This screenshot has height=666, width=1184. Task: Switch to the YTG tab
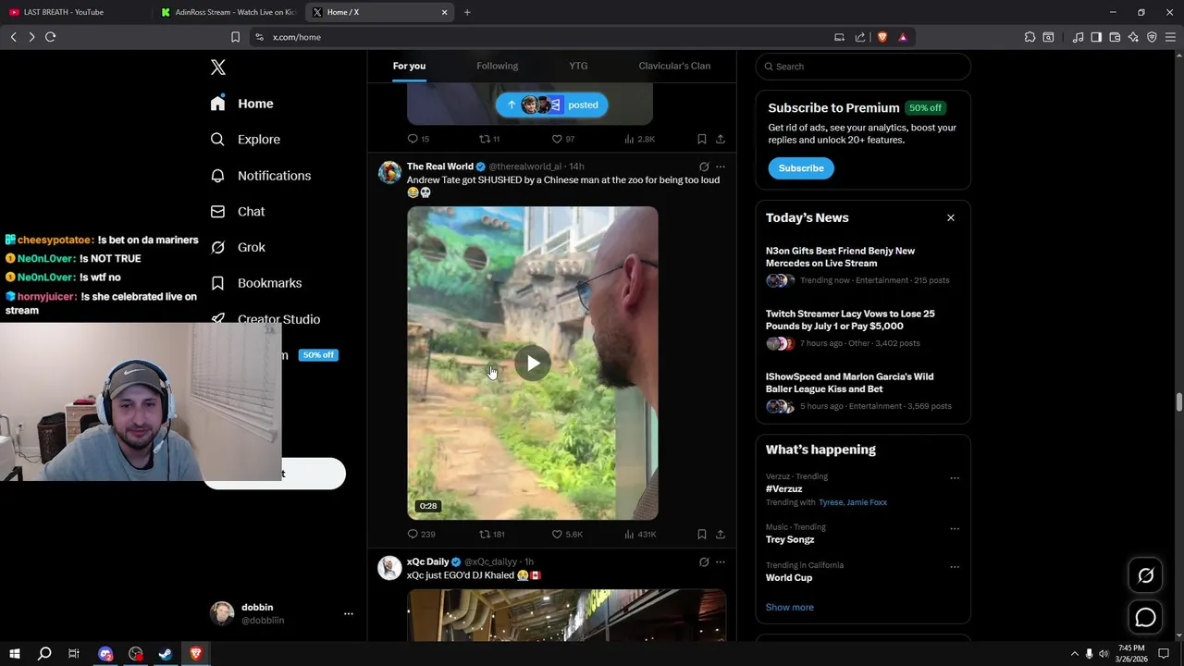(578, 66)
